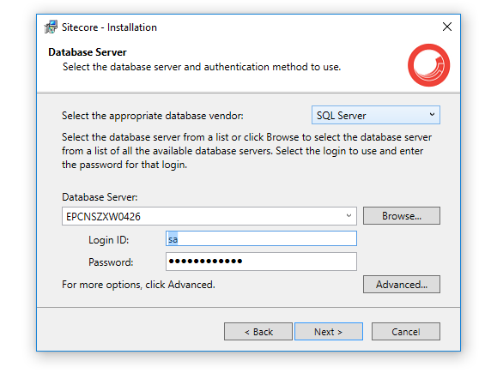The image size is (491, 391).
Task: Click the 'Sitecore - Installation' title text
Action: click(x=109, y=27)
